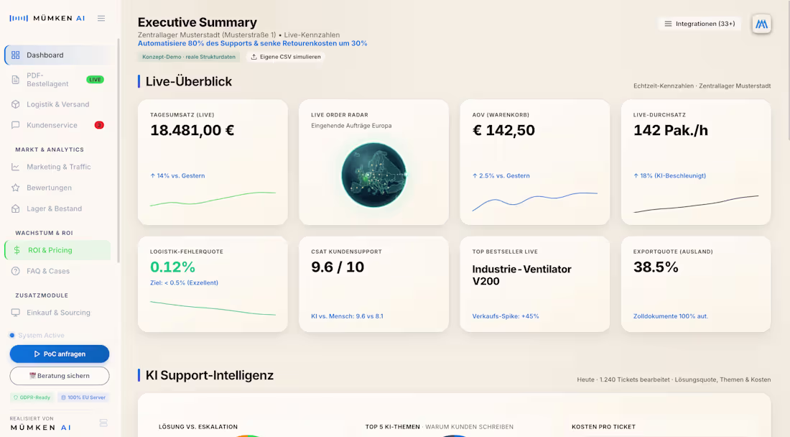Click the Beratung sichern button
Image resolution: width=790 pixels, height=437 pixels.
[x=60, y=375]
